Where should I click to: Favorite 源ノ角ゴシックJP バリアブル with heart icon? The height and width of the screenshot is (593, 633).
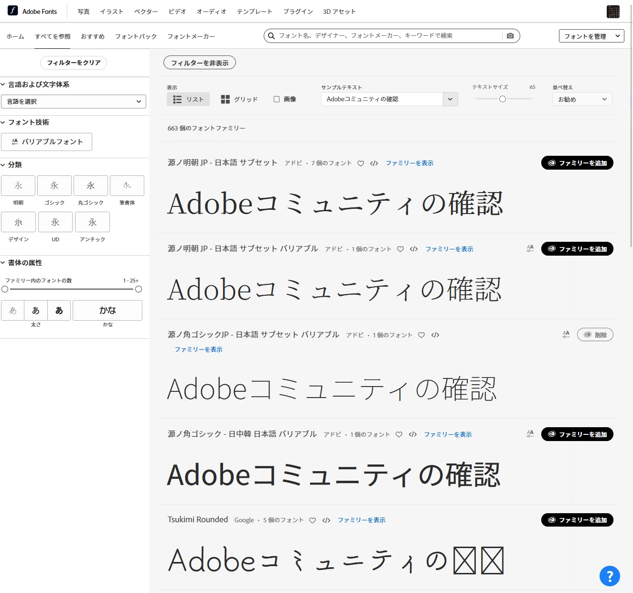point(421,335)
